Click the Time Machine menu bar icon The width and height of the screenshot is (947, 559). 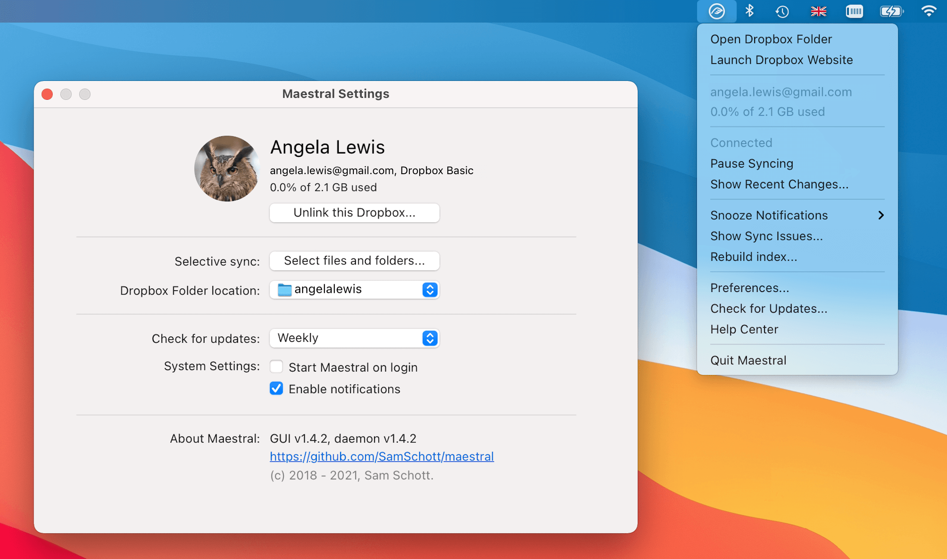pyautogui.click(x=783, y=11)
